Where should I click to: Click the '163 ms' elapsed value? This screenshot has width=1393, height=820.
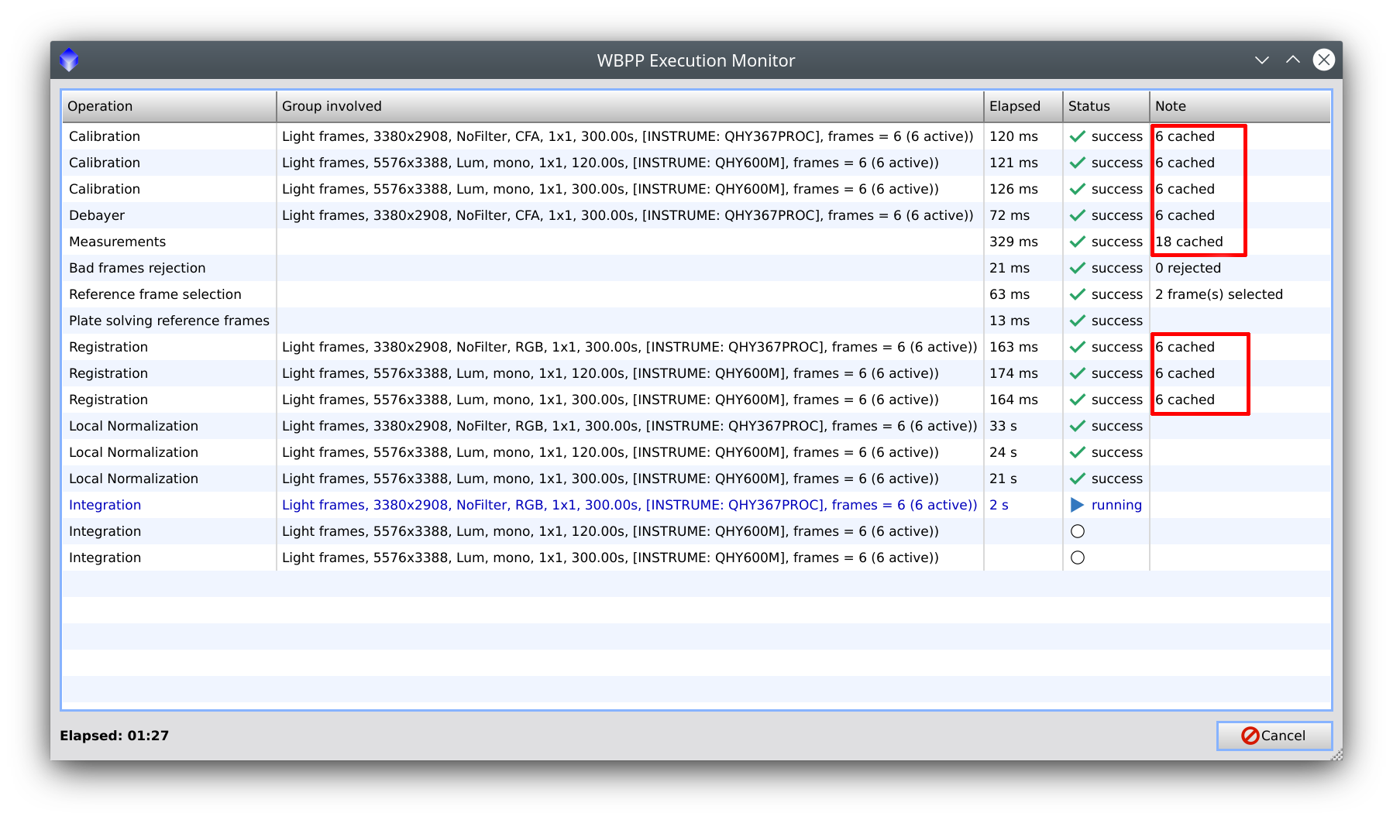tap(1013, 347)
